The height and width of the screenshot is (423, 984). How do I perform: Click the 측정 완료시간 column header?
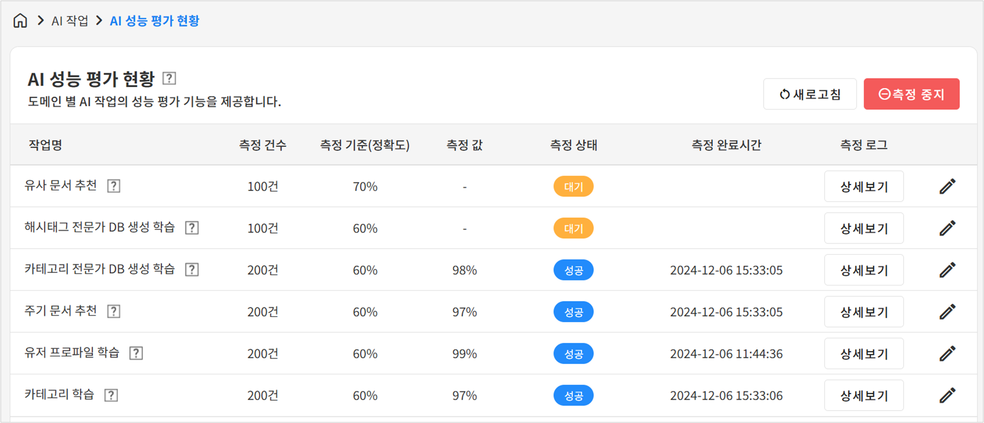pyautogui.click(x=726, y=145)
